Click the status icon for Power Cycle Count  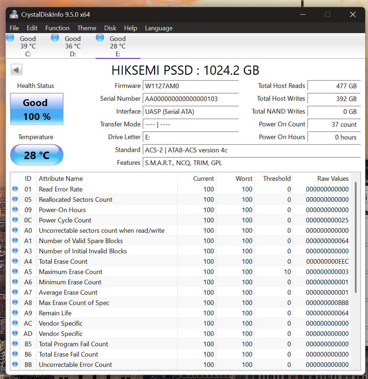tap(15, 220)
